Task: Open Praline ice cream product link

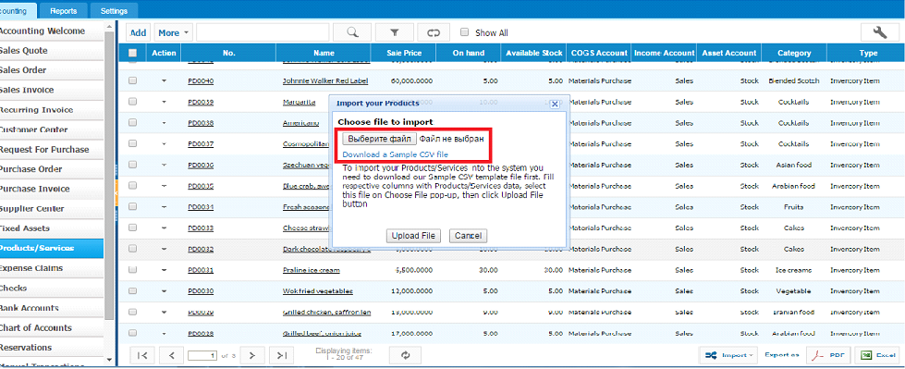Action: [312, 270]
